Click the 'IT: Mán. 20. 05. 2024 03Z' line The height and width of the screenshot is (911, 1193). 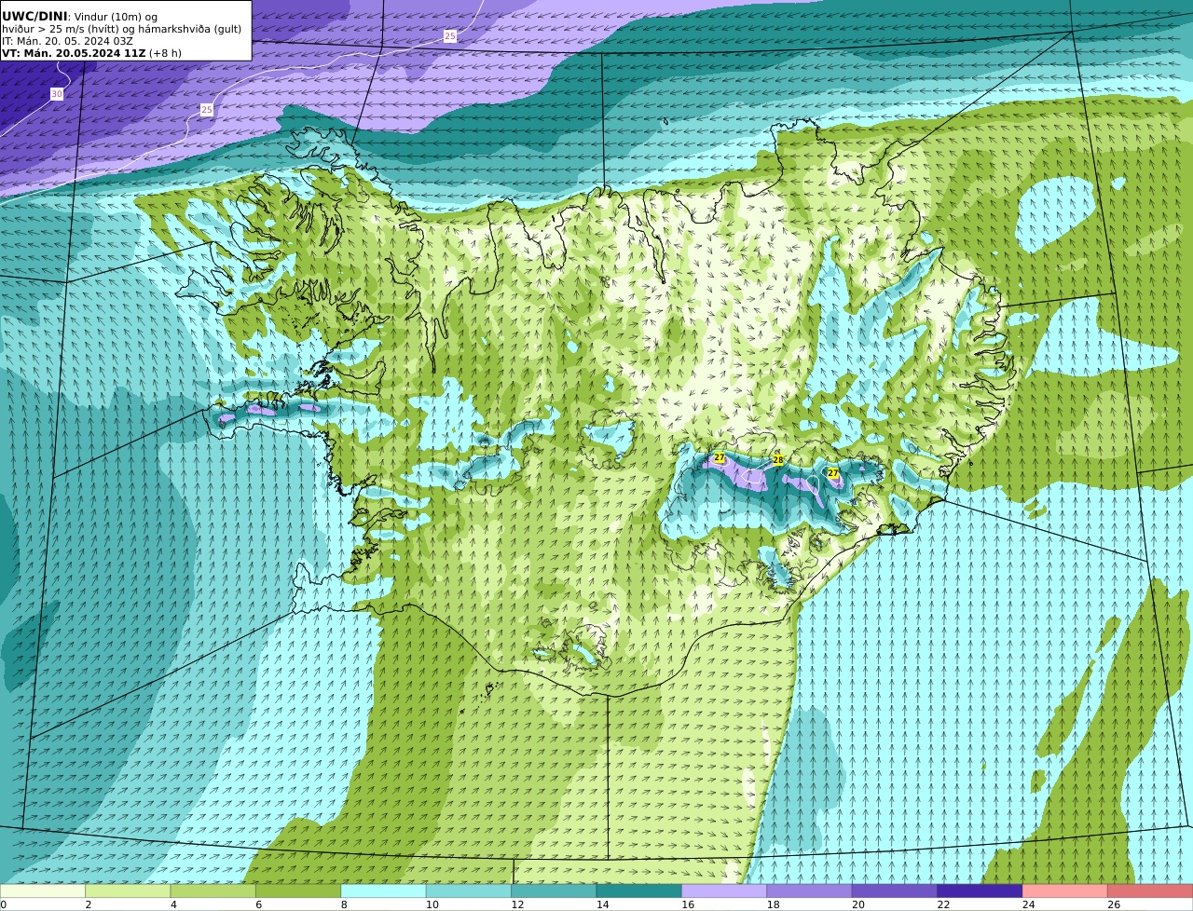coord(67,41)
